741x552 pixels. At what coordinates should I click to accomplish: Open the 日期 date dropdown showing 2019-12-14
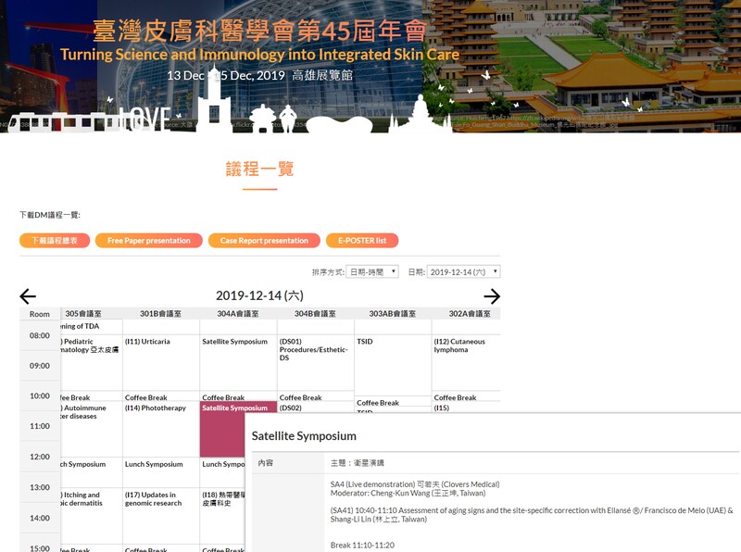point(464,271)
